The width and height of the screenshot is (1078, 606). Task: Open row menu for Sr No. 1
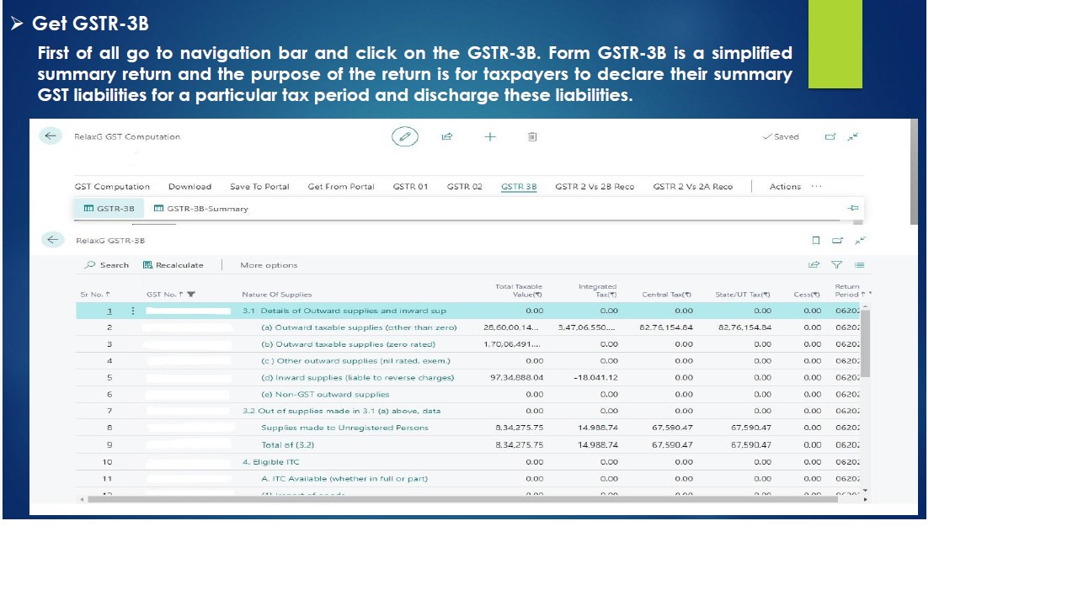coord(132,311)
